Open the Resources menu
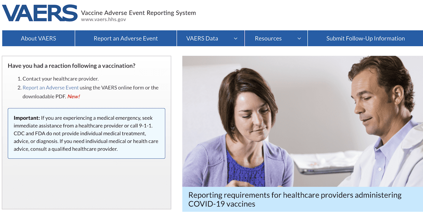 click(x=276, y=38)
